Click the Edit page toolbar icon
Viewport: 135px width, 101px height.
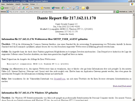[x=77, y=8]
